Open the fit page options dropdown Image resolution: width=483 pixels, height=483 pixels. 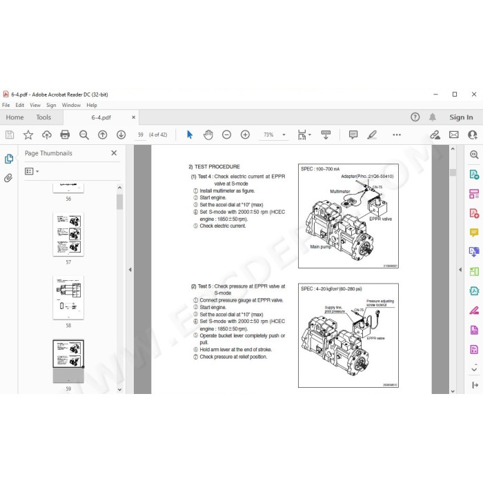coord(304,135)
